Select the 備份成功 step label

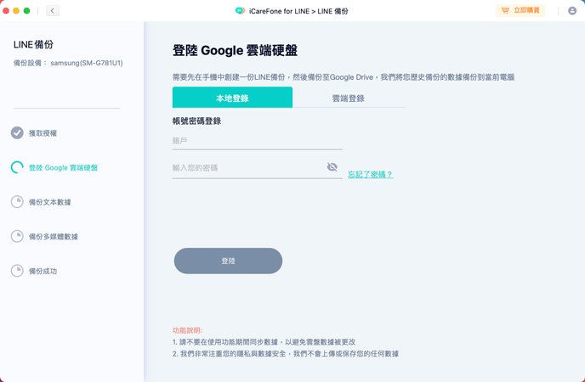point(43,271)
